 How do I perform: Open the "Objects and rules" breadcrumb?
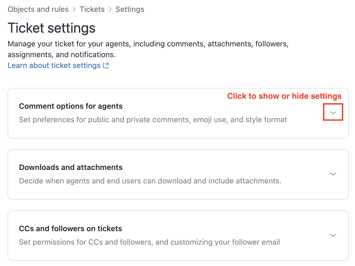(38, 9)
